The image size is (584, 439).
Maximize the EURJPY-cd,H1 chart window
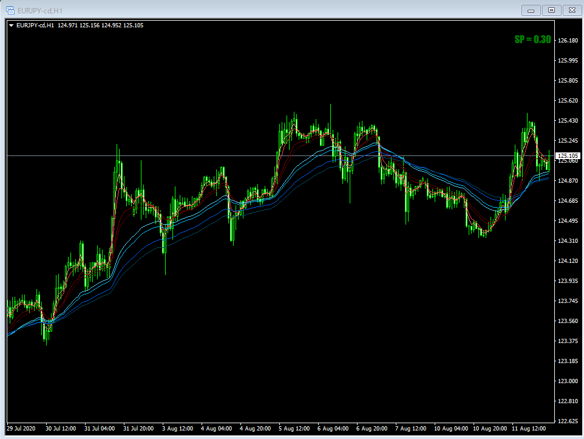(x=552, y=10)
